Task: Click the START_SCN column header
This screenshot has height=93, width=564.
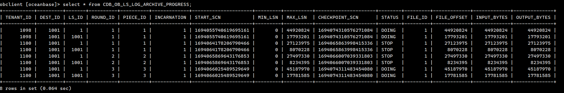Action: (208, 18)
